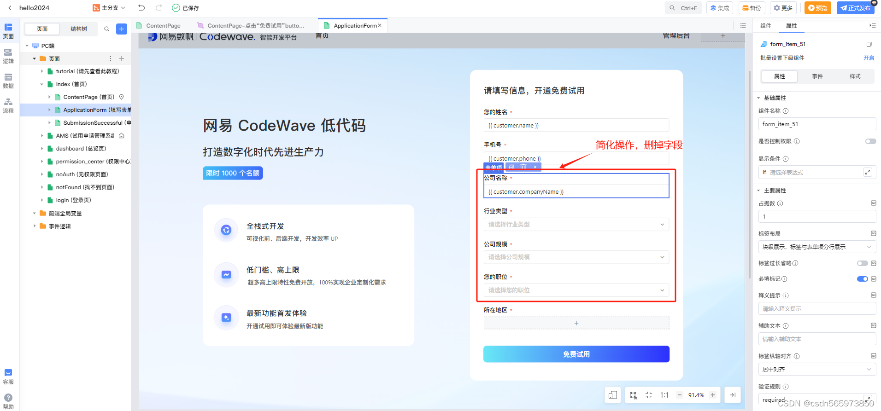Image resolution: width=881 pixels, height=411 pixels.
Task: Toggle the 标签过长省略 switch
Action: pyautogui.click(x=862, y=263)
